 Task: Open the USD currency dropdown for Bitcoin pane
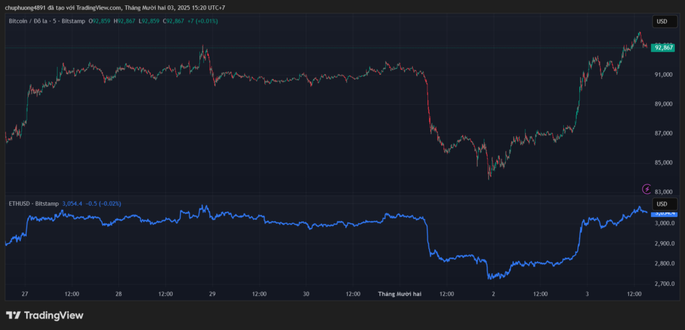(x=662, y=21)
